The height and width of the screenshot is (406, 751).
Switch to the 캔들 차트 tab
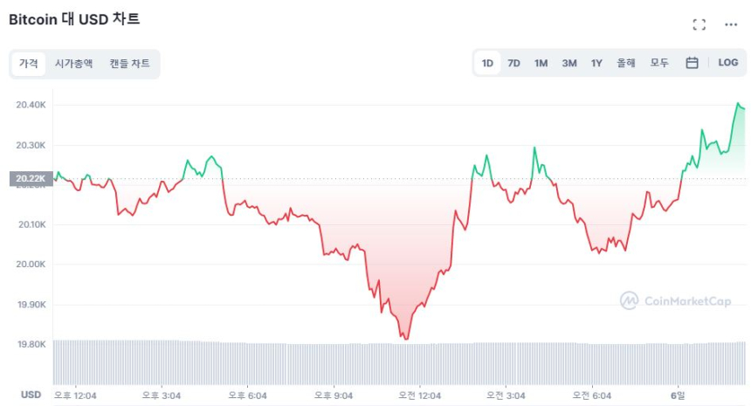point(129,64)
